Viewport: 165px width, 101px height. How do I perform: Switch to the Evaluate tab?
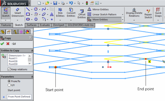(x=45, y=25)
